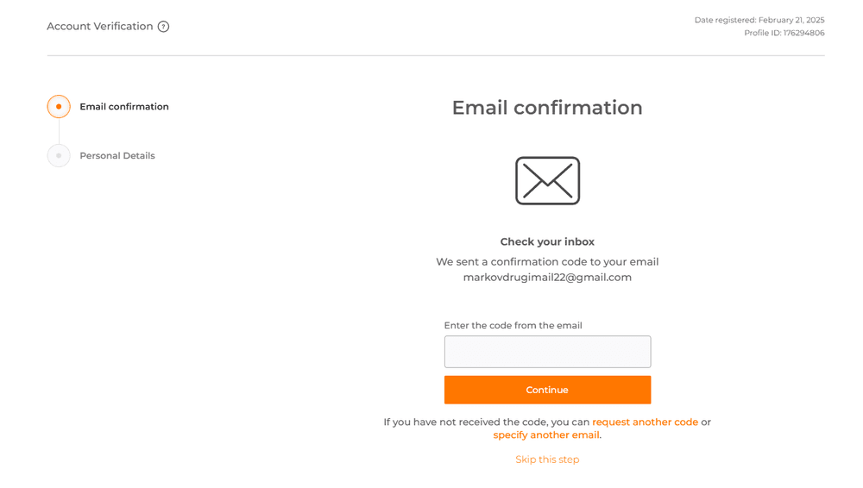Click the grey Personal Details step circle

[59, 156]
